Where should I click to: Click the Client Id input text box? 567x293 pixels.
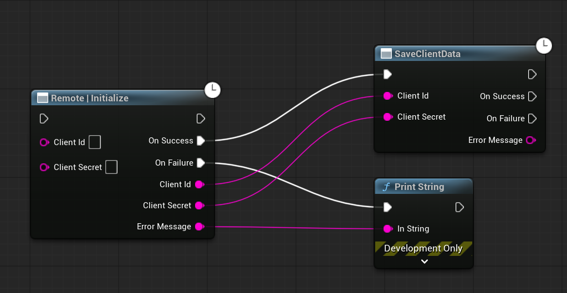point(95,142)
